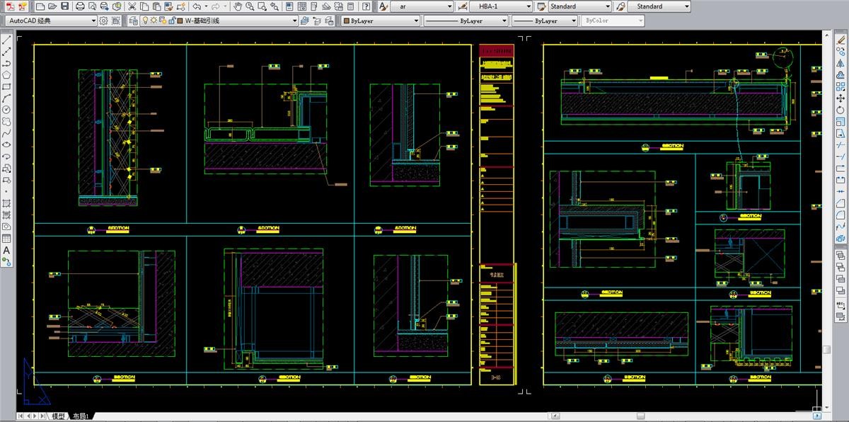Click the Cut scissors icon
The width and height of the screenshot is (849, 422).
(132, 6)
